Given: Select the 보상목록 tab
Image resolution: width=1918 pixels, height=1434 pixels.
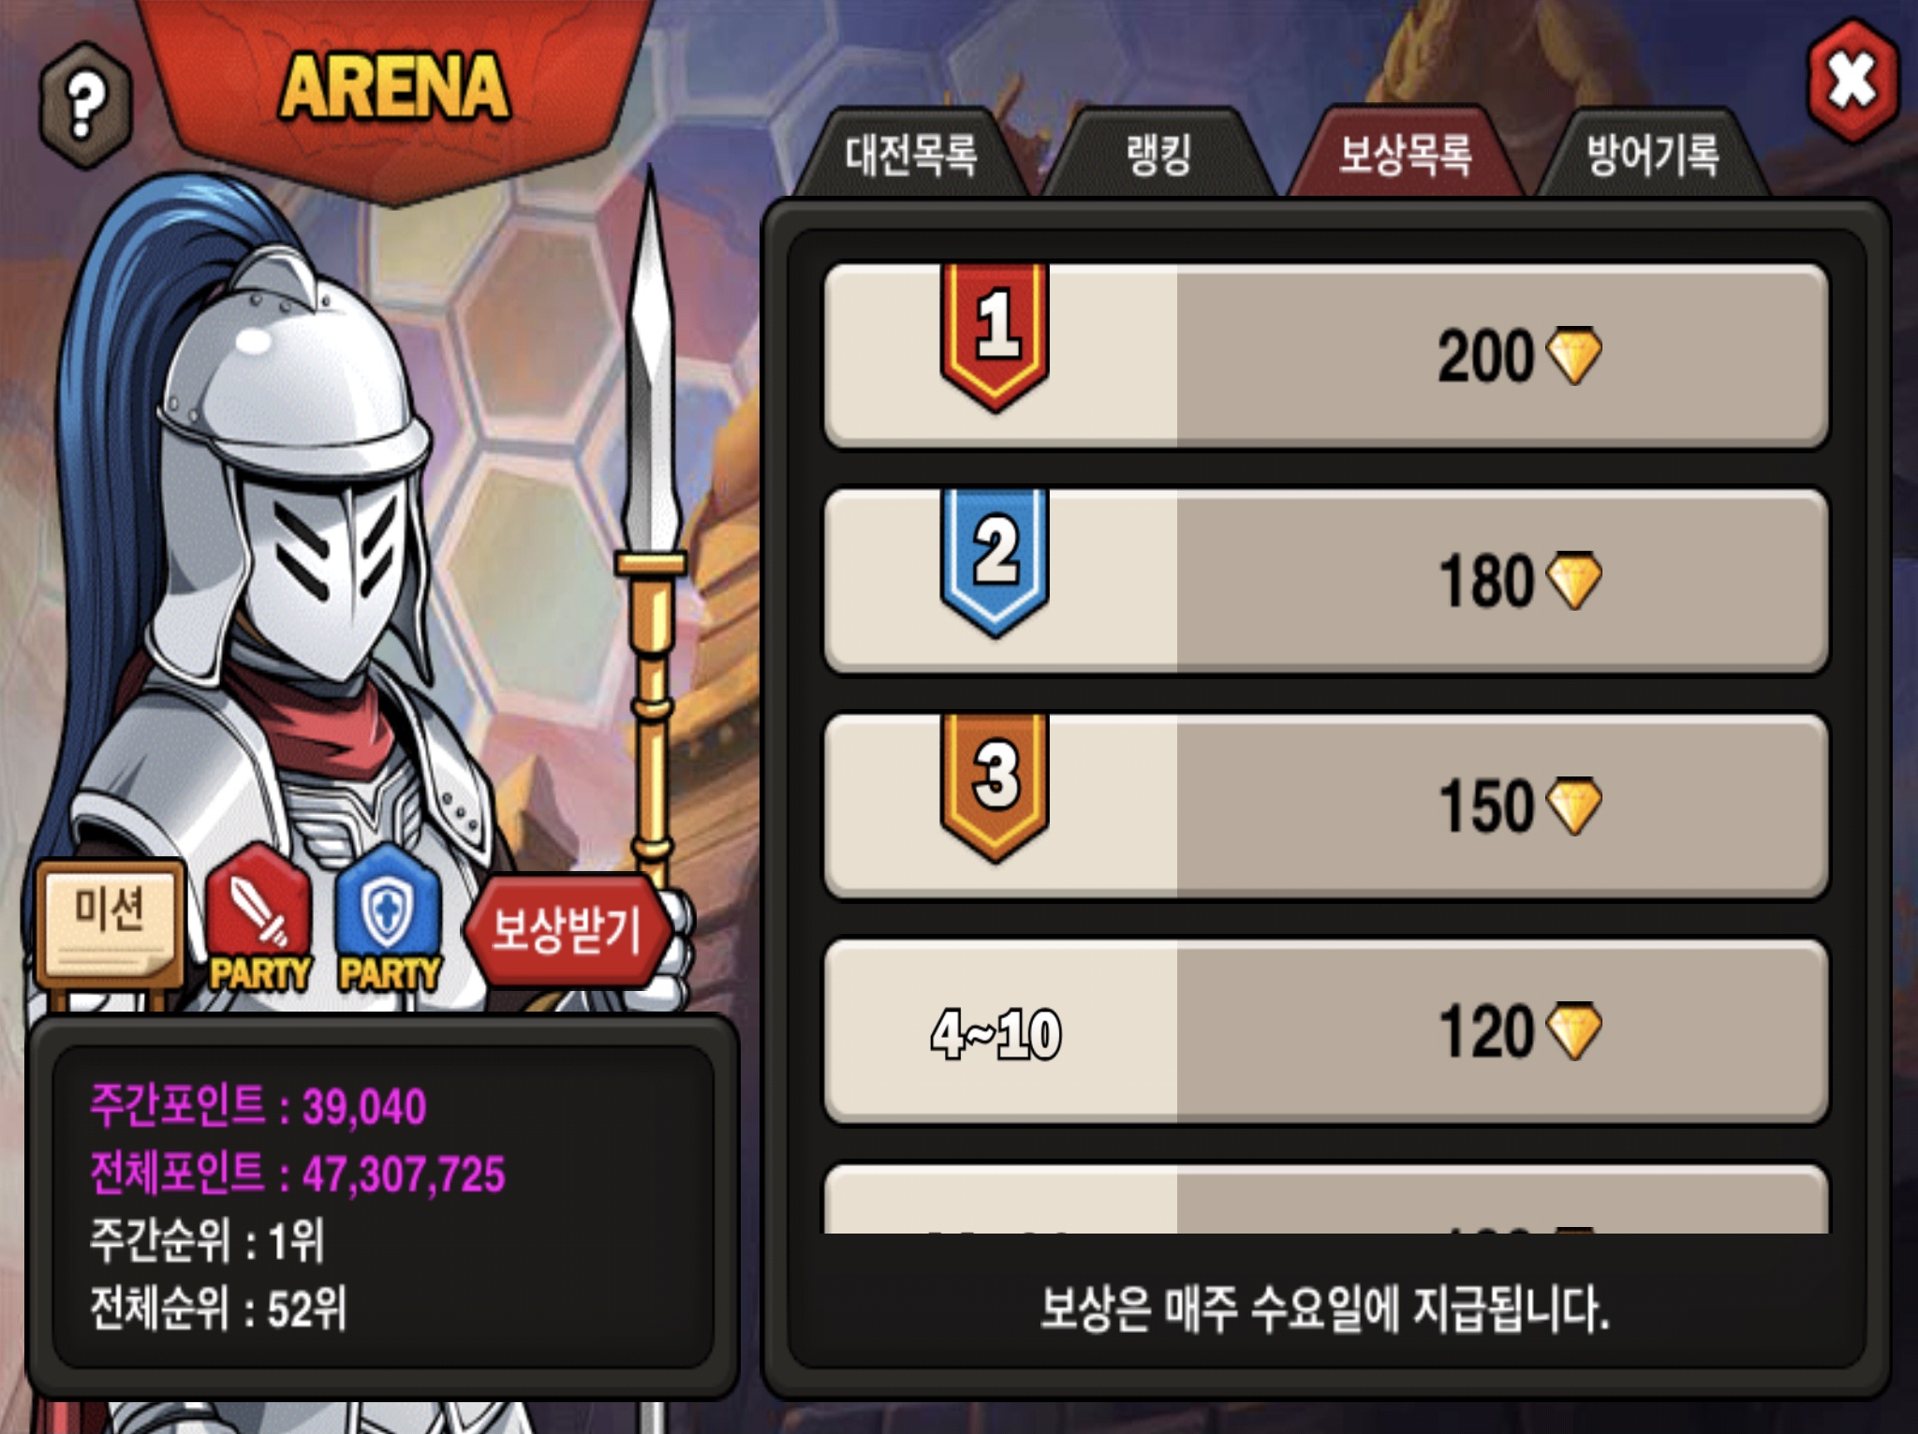Looking at the screenshot, I should tap(1406, 155).
